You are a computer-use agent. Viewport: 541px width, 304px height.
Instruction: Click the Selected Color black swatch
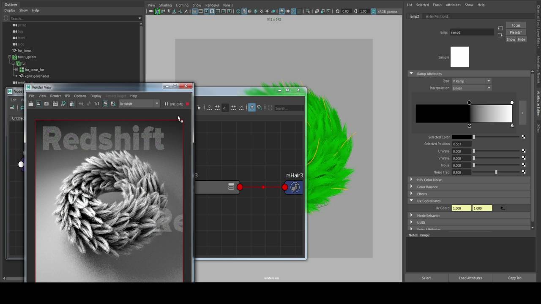point(462,137)
